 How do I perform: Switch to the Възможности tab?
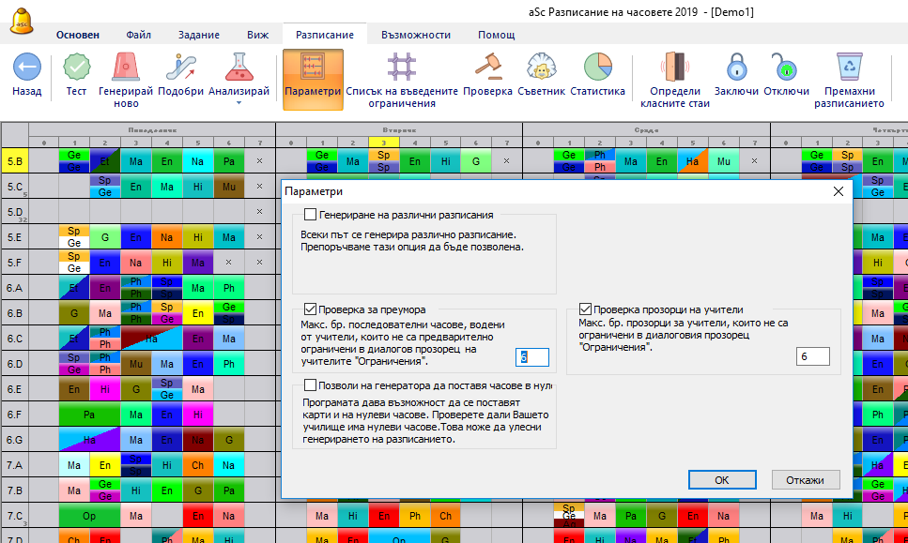415,35
